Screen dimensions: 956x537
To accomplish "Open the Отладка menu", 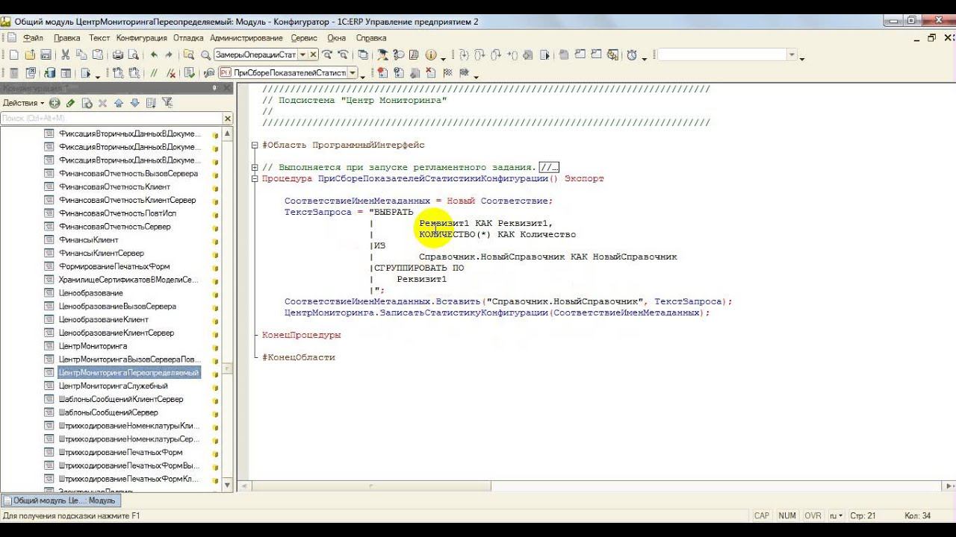I will coord(188,38).
